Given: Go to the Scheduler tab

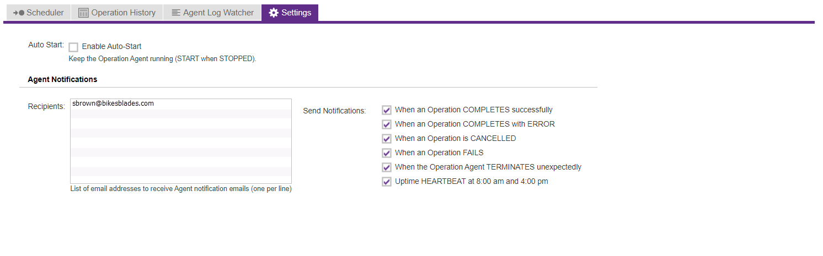Looking at the screenshot, I should (x=45, y=13).
